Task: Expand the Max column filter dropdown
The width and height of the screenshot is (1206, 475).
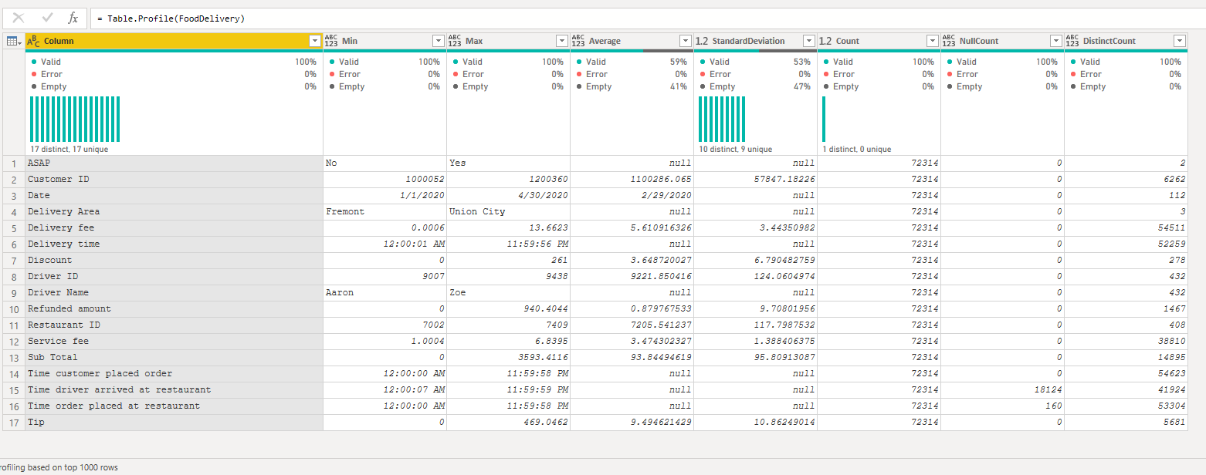Action: pyautogui.click(x=561, y=41)
